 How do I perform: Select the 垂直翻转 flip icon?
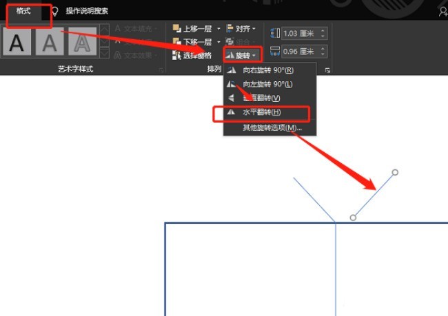pos(231,98)
